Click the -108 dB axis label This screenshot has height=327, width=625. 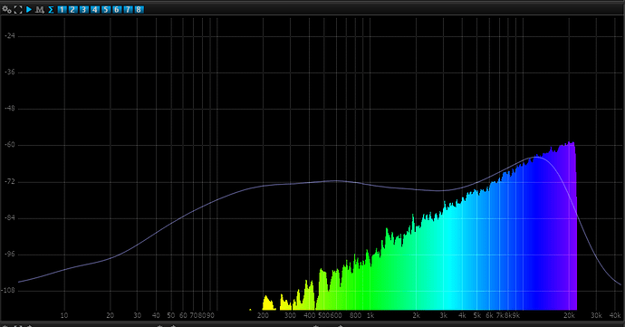[9, 291]
